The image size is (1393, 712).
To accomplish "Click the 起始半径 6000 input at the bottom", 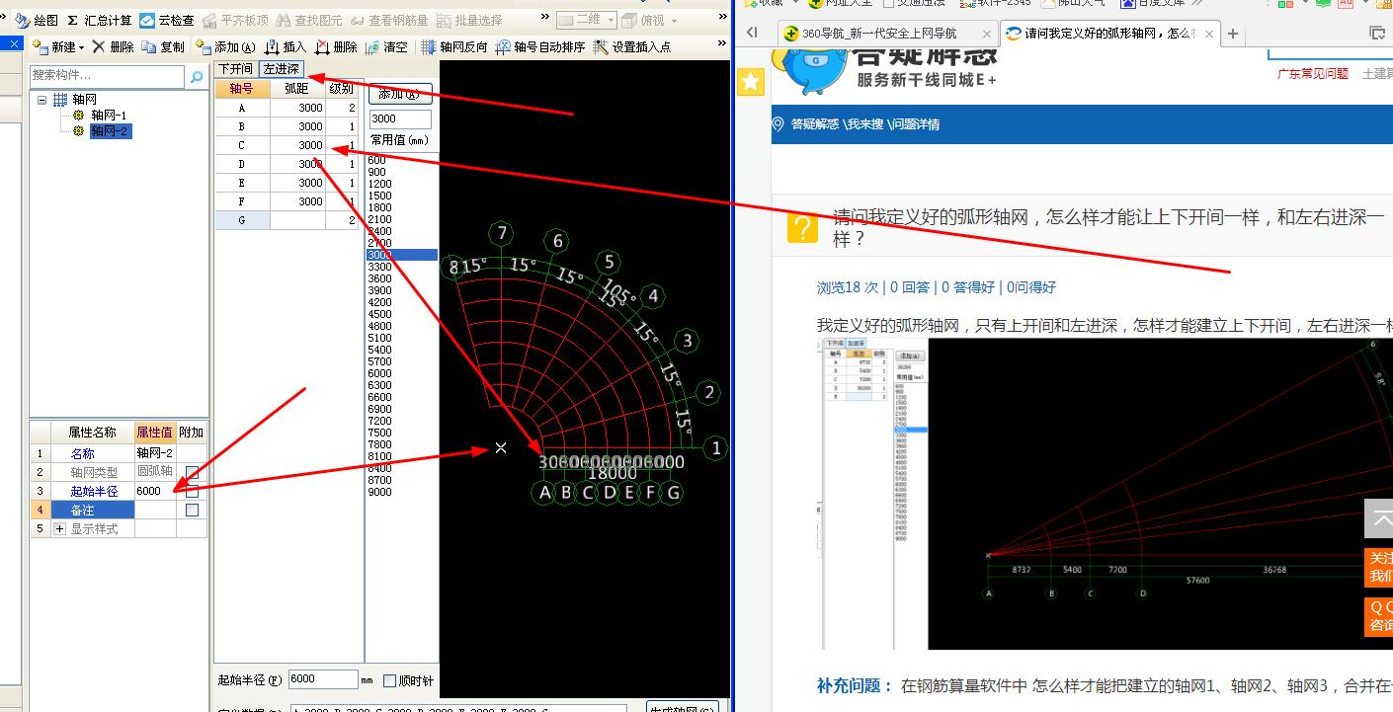I will 323,679.
